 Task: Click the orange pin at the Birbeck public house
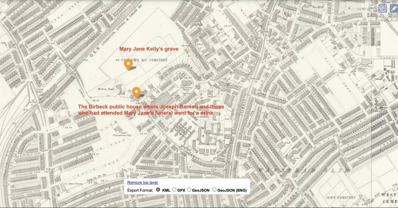pos(136,93)
